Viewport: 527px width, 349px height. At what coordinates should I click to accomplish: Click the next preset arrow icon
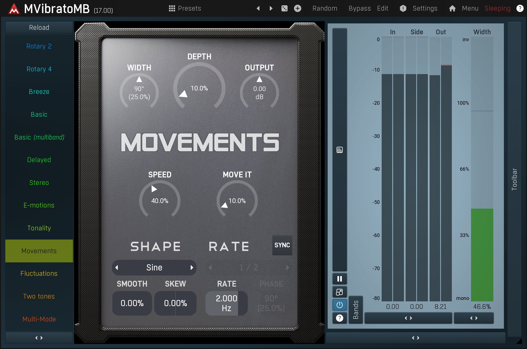(271, 8)
